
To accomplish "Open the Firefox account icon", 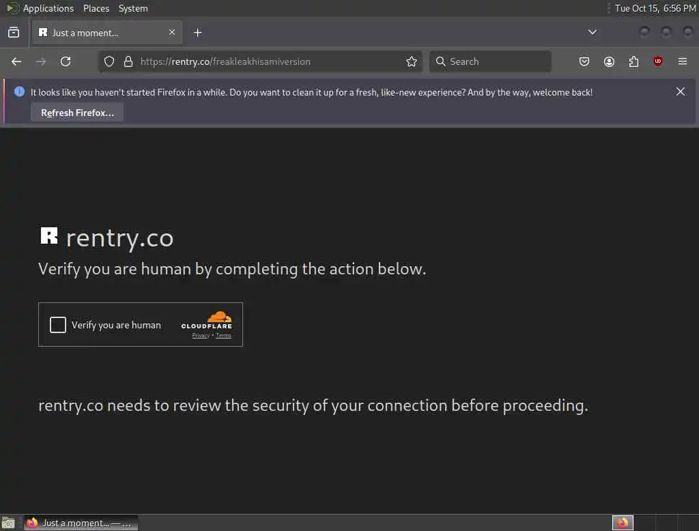I will [609, 61].
